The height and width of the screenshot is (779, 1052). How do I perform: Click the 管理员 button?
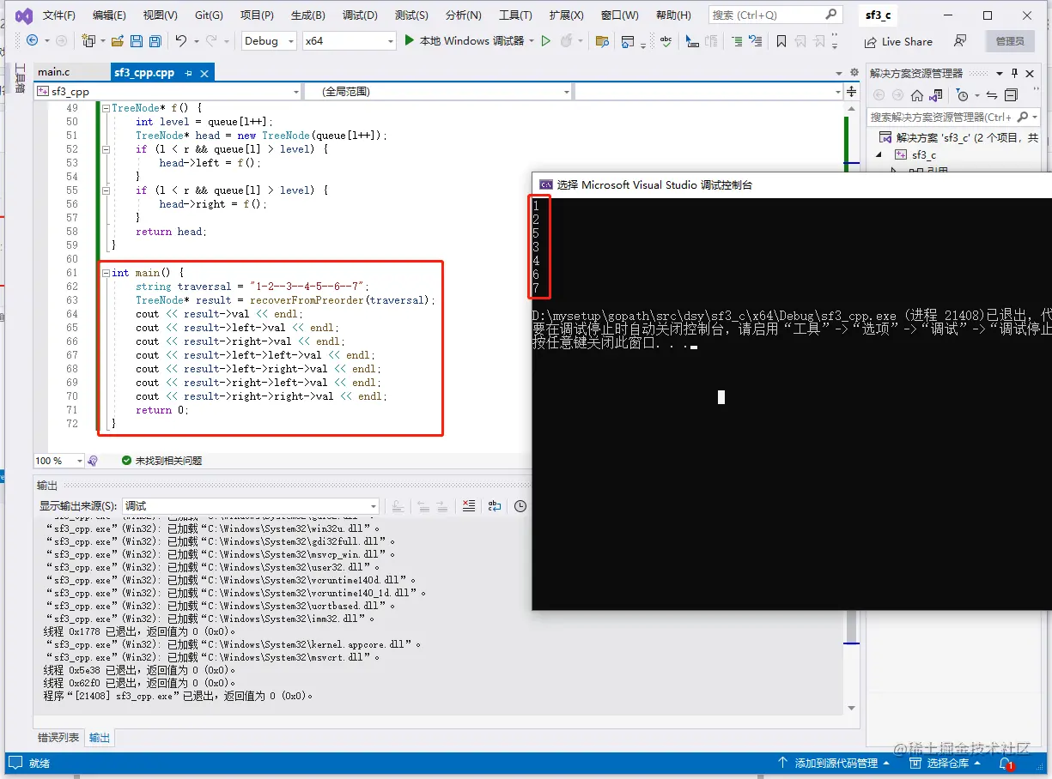[x=1010, y=41]
